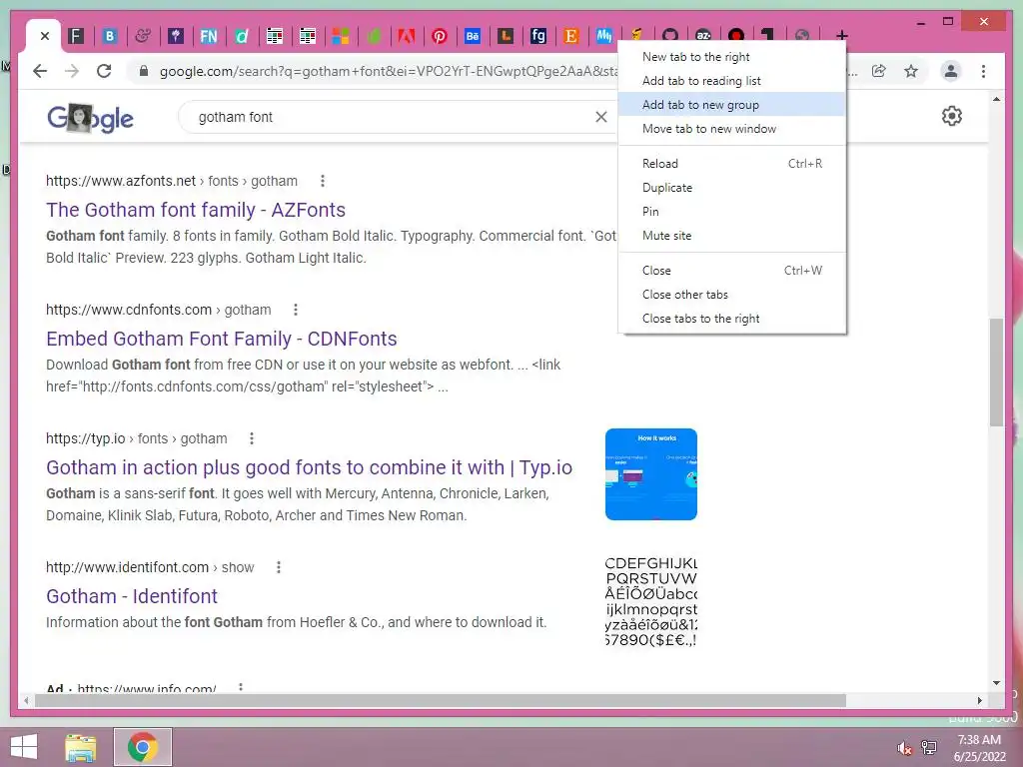Open File Explorer from the taskbar
This screenshot has width=1023, height=767.
click(81, 747)
